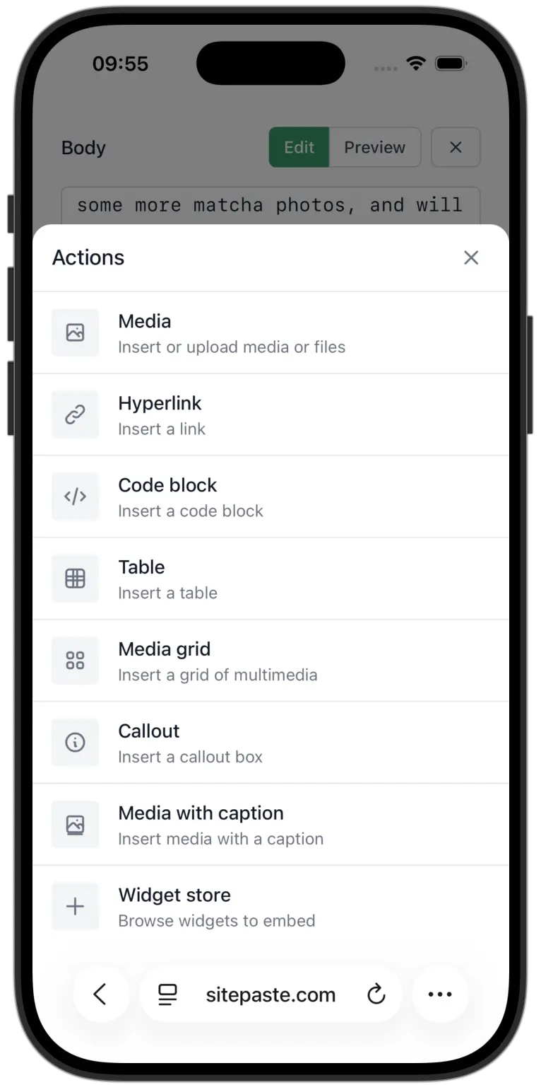
Task: Select the Media with caption icon
Action: tap(75, 824)
